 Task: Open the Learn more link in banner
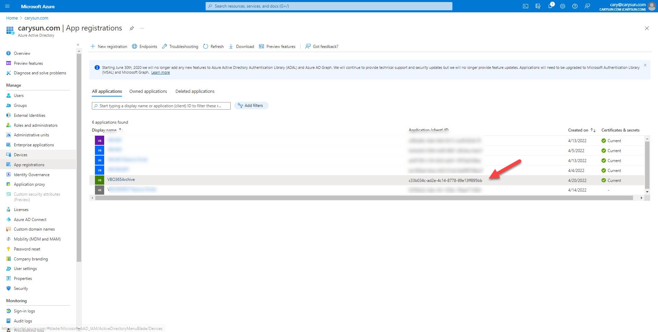tap(160, 73)
